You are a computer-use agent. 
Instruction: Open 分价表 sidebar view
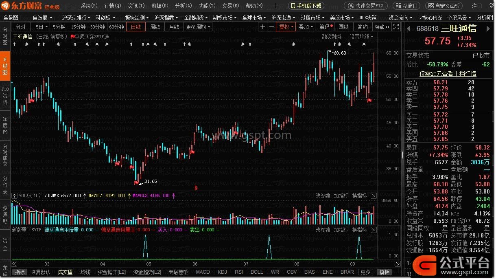click(x=5, y=185)
